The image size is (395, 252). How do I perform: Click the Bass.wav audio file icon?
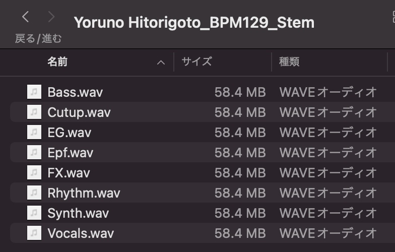(x=34, y=92)
